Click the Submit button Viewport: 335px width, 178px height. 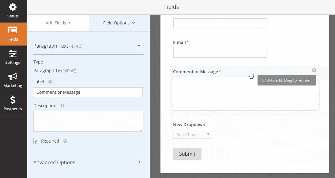click(x=187, y=154)
